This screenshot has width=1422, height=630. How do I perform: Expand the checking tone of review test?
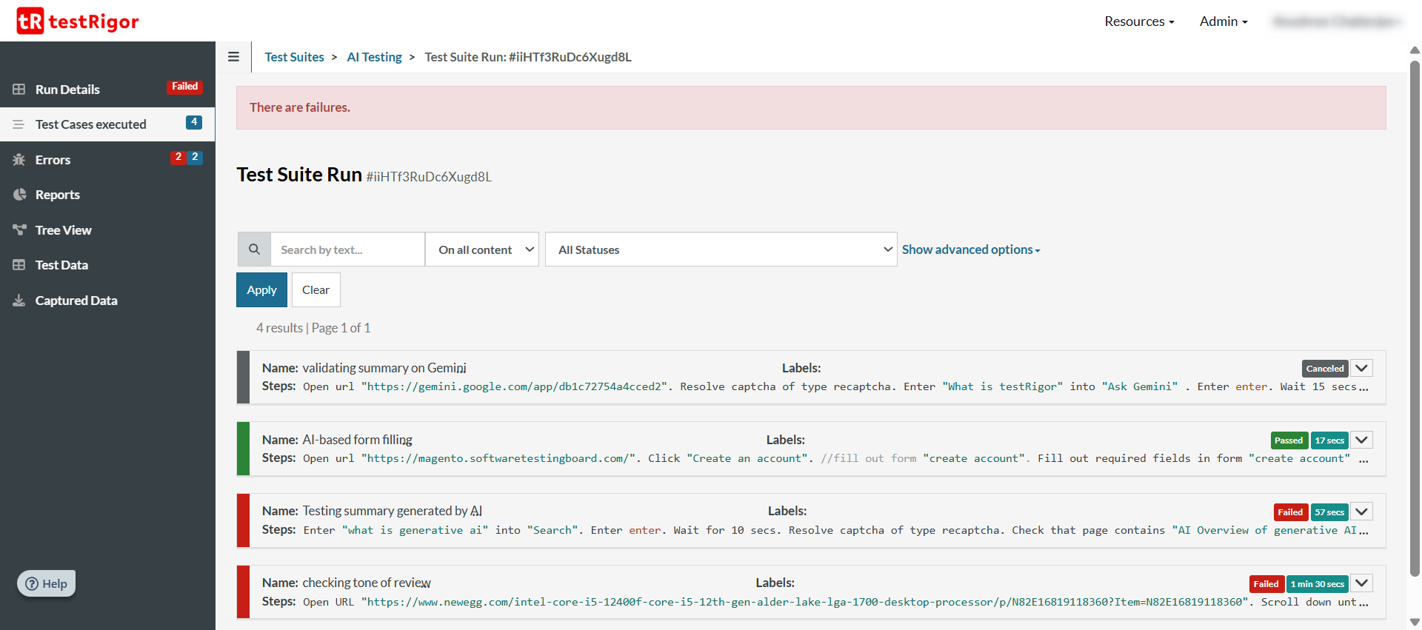[x=1361, y=583]
